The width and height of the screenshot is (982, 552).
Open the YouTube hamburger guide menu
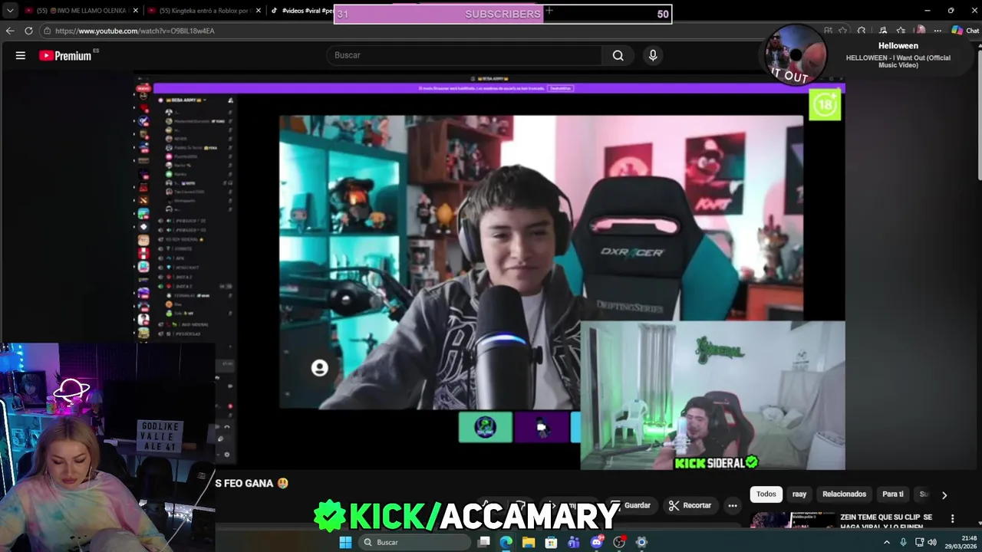click(x=21, y=55)
